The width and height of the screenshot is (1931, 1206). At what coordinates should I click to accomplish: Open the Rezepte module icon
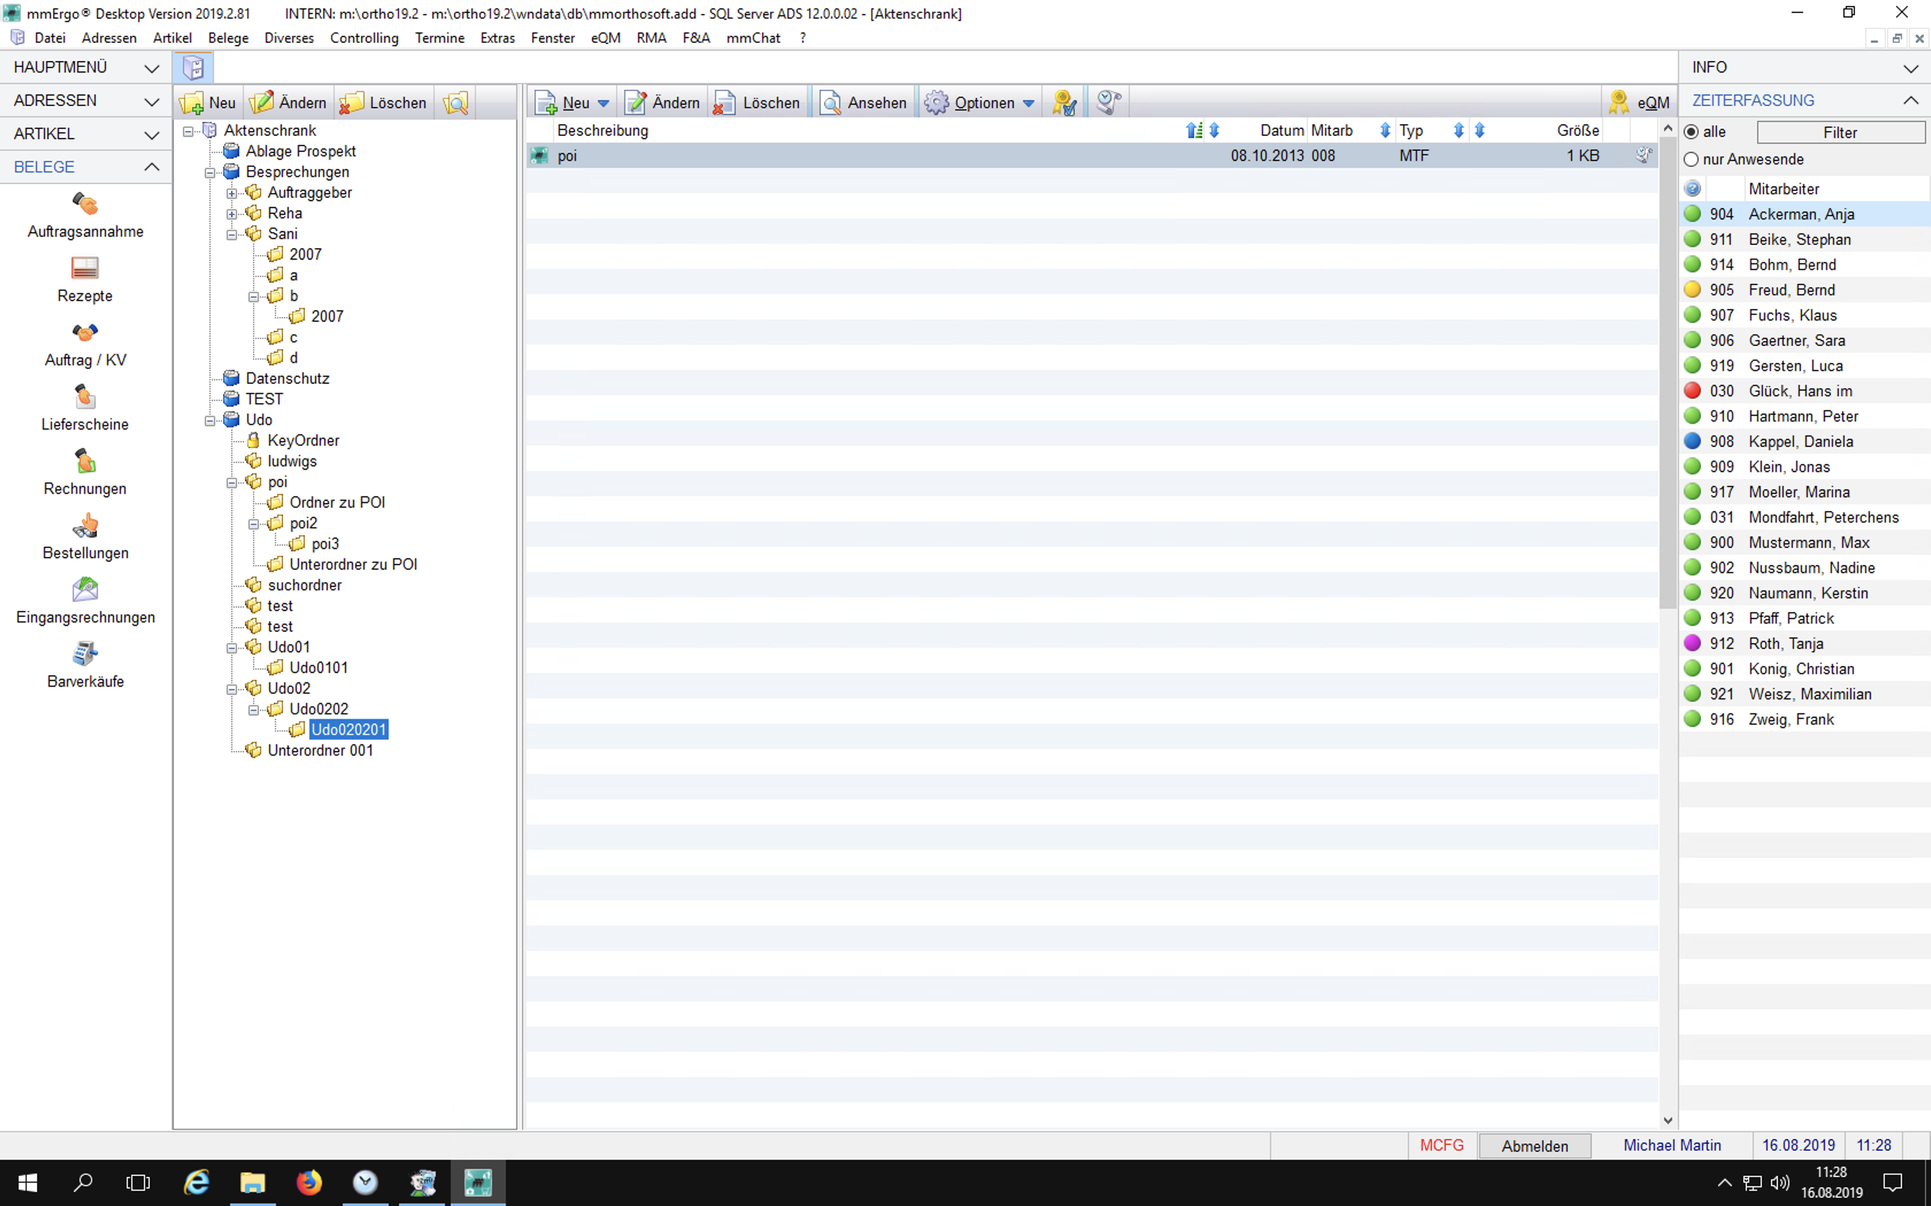84,269
